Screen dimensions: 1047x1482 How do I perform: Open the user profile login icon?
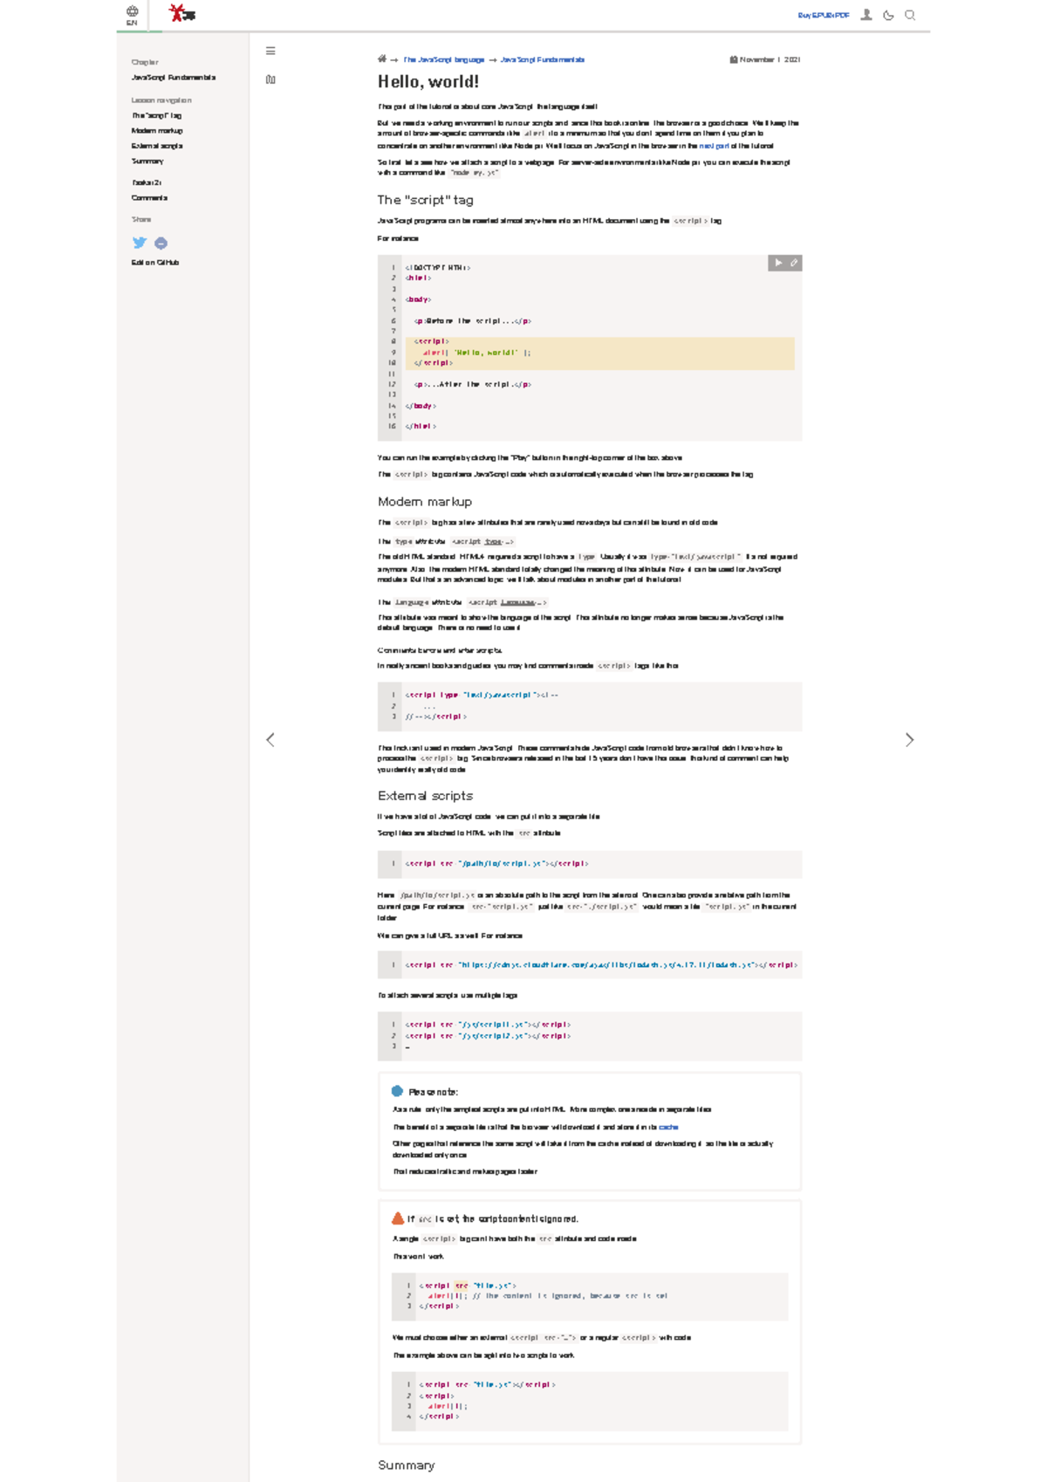coord(866,15)
